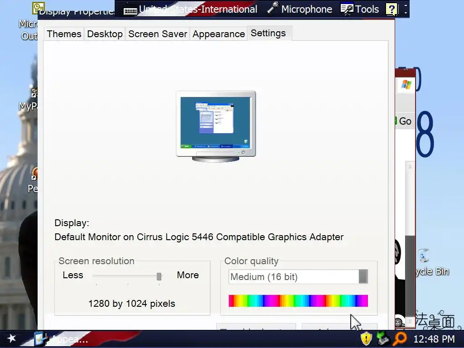
Task: Click the 12:48 PM clock
Action: tap(434, 339)
